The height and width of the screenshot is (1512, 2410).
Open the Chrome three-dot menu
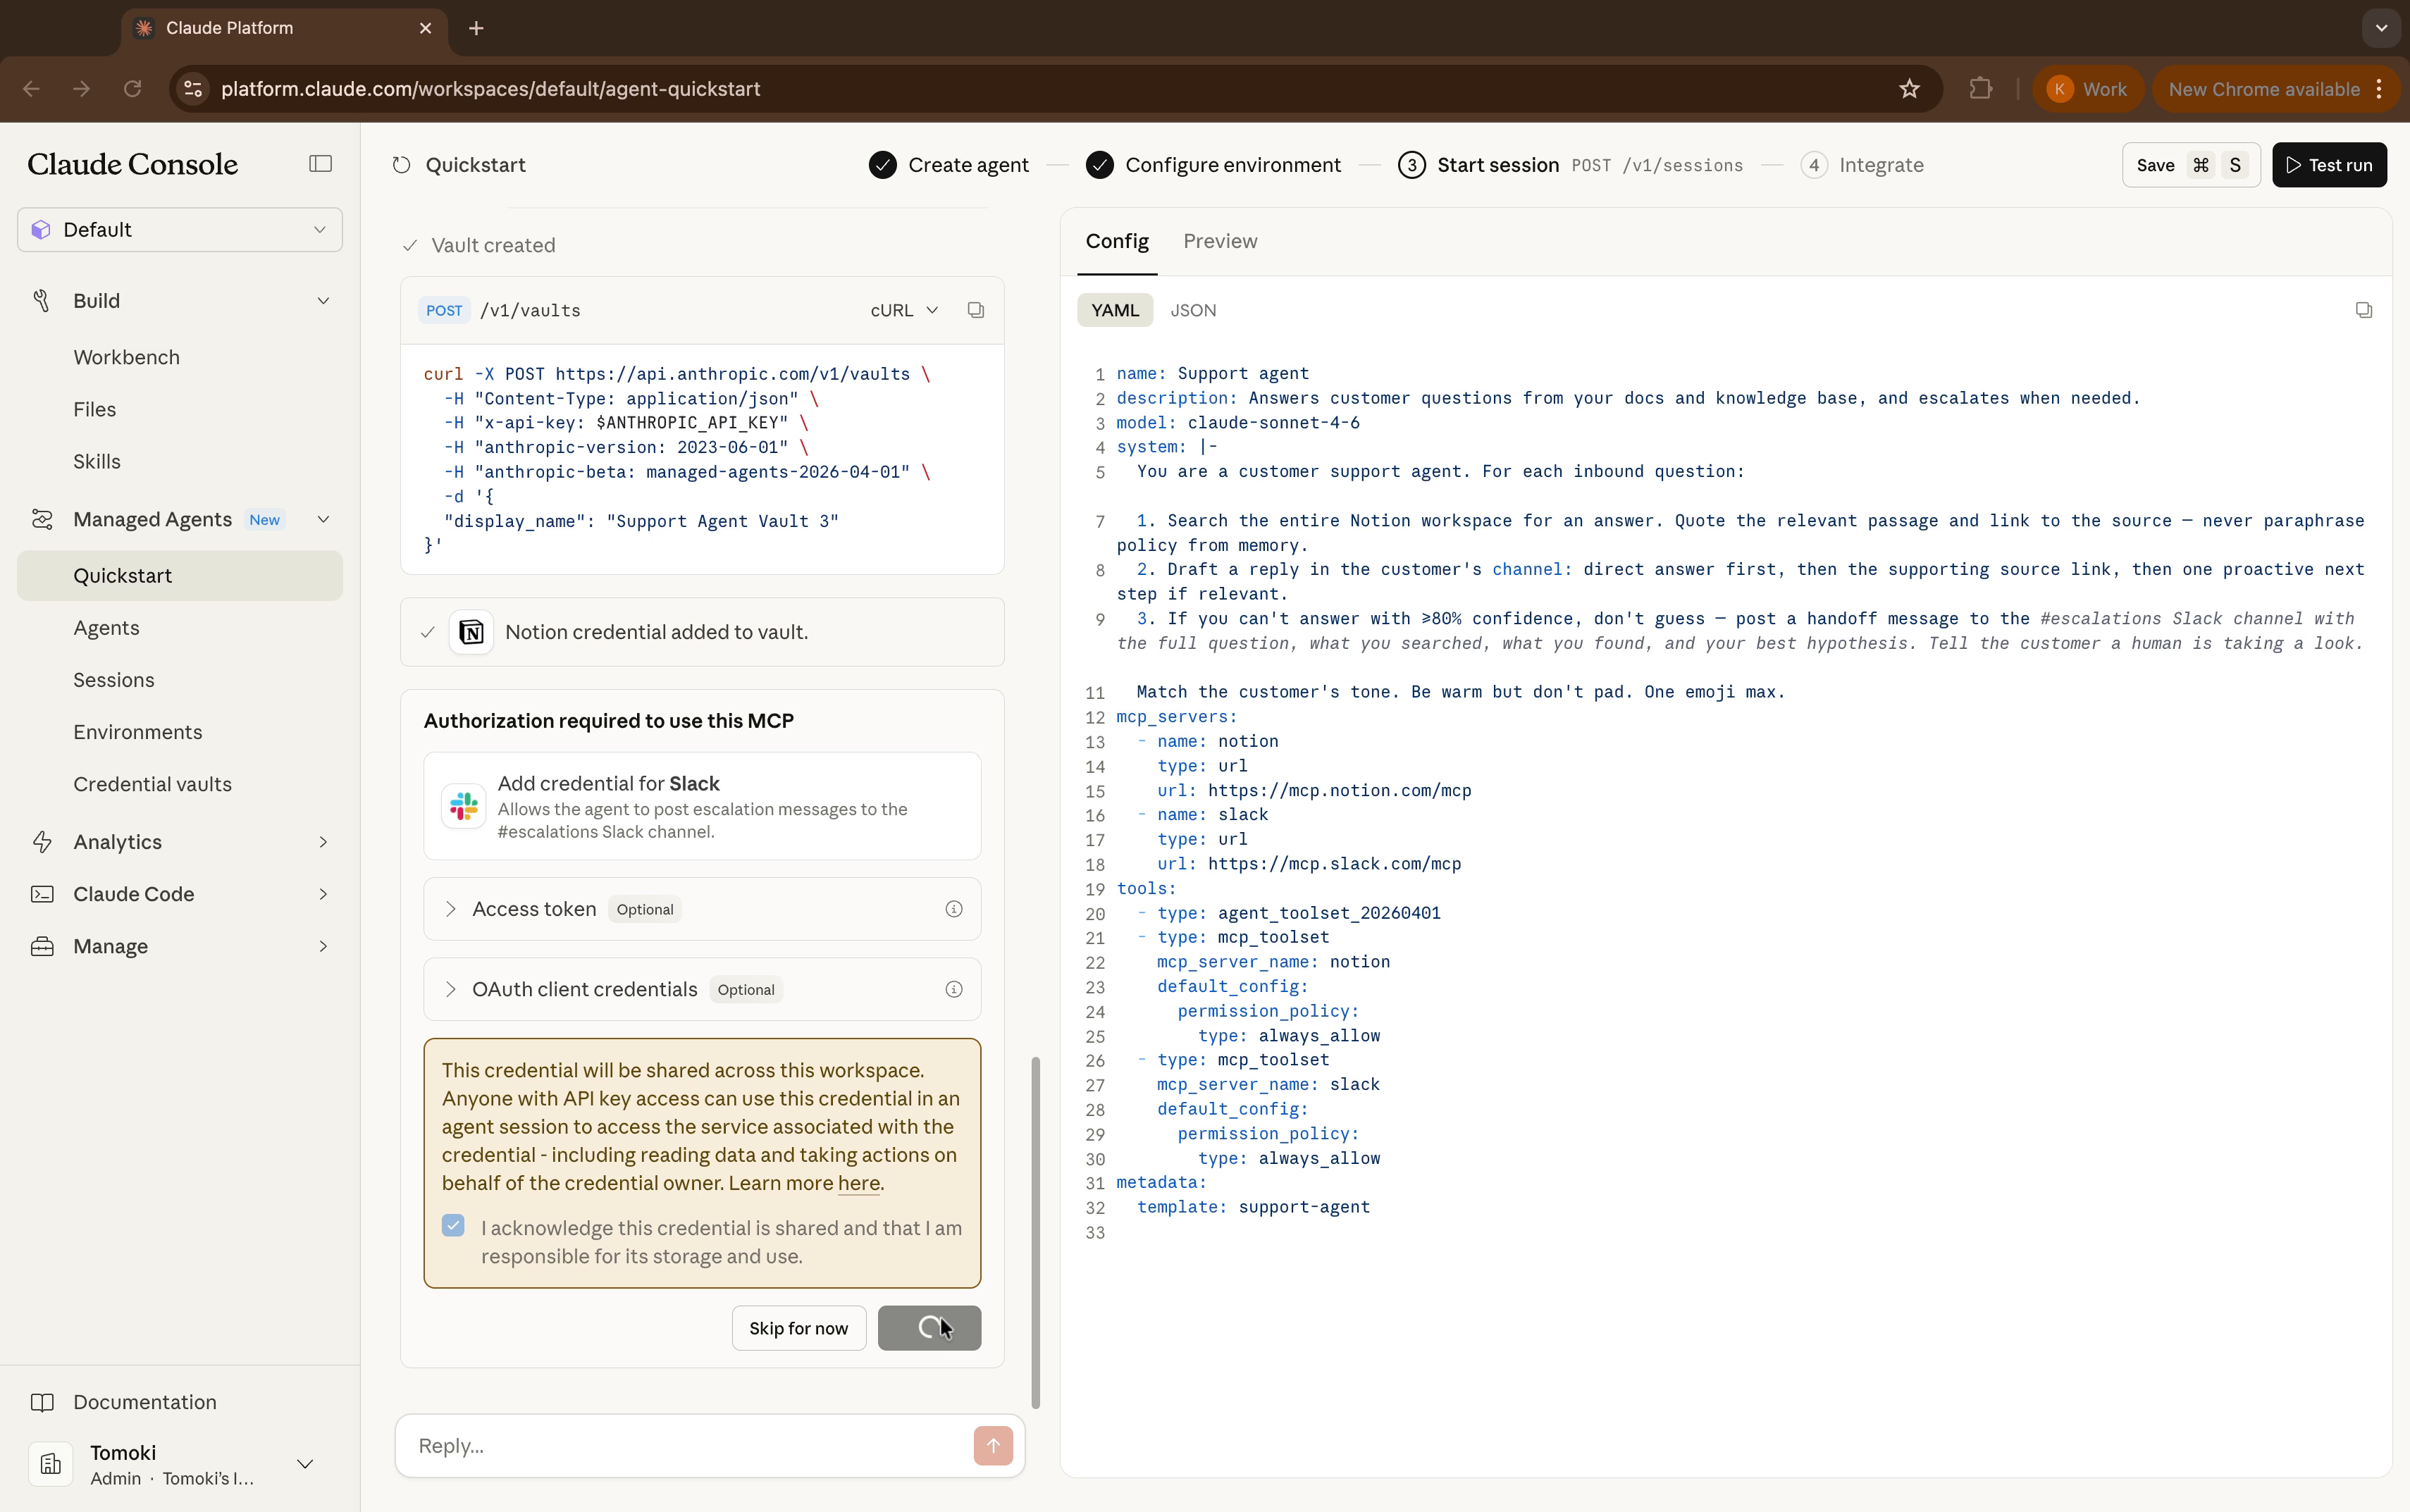[x=2380, y=89]
